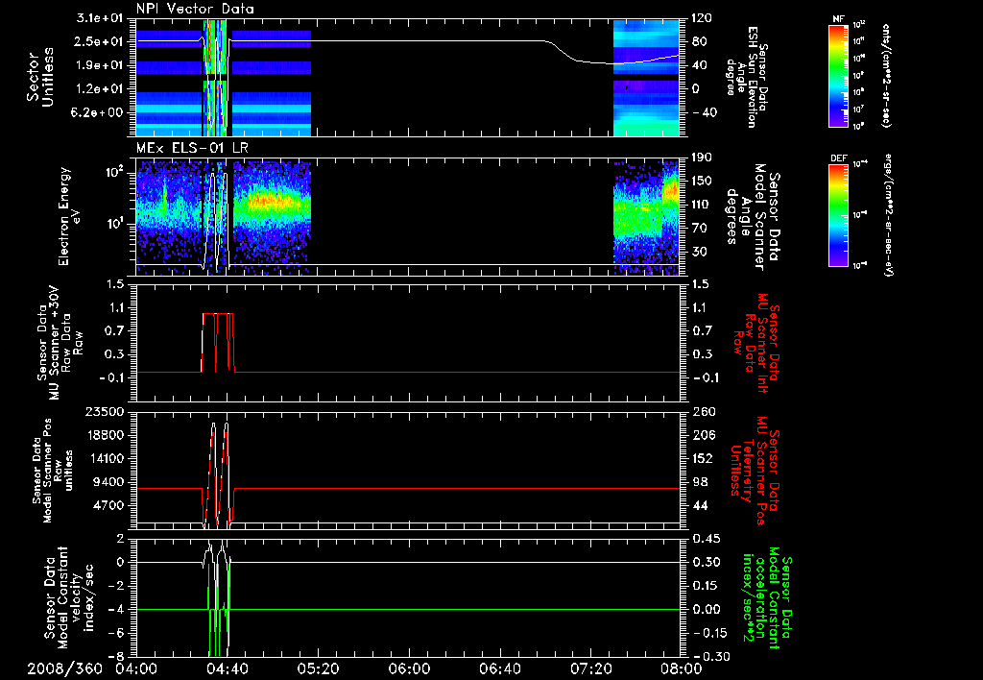This screenshot has height=680, width=983.
Task: Click the NPI Vector Data plot title
Action: coord(195,9)
